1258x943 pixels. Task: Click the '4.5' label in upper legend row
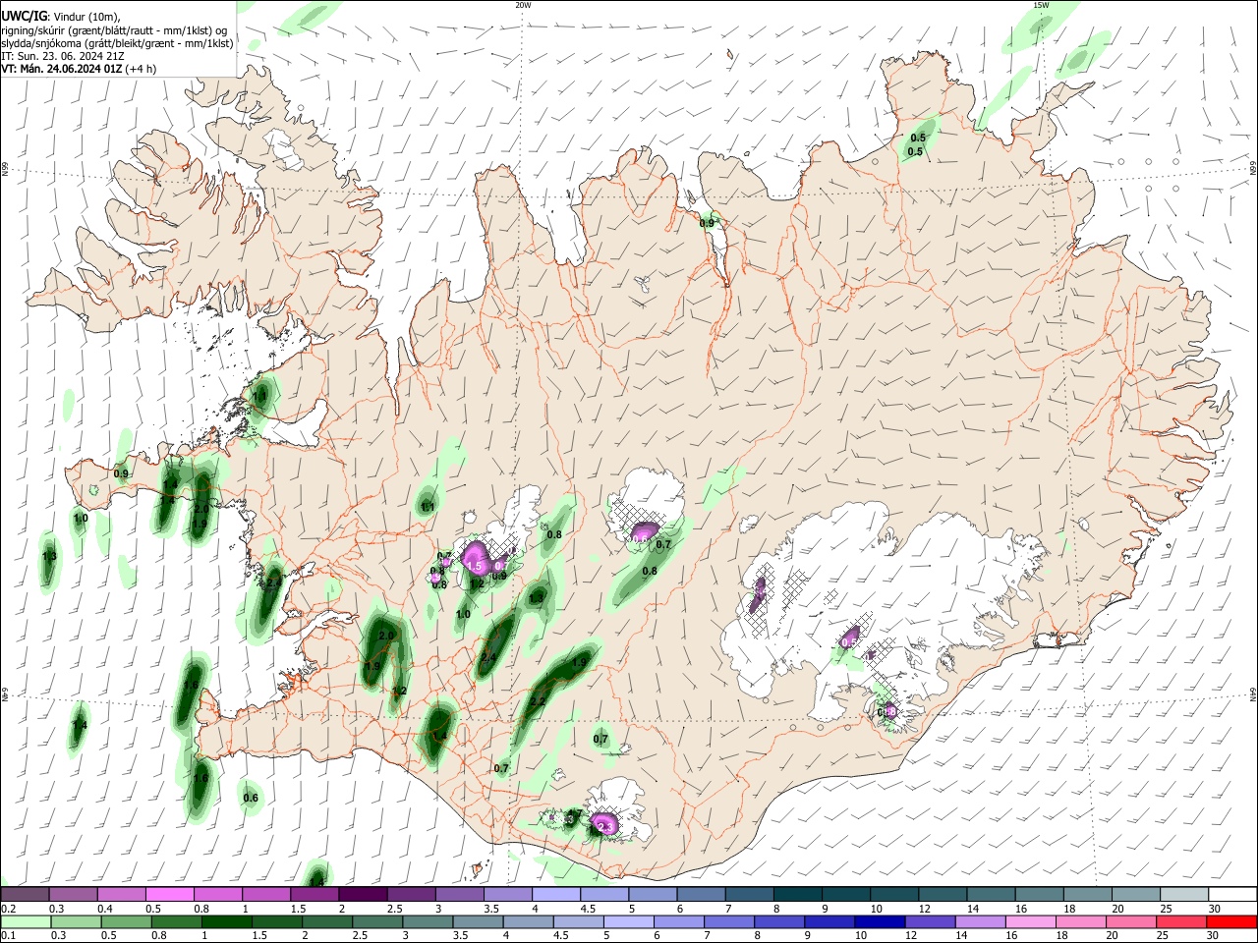(588, 909)
